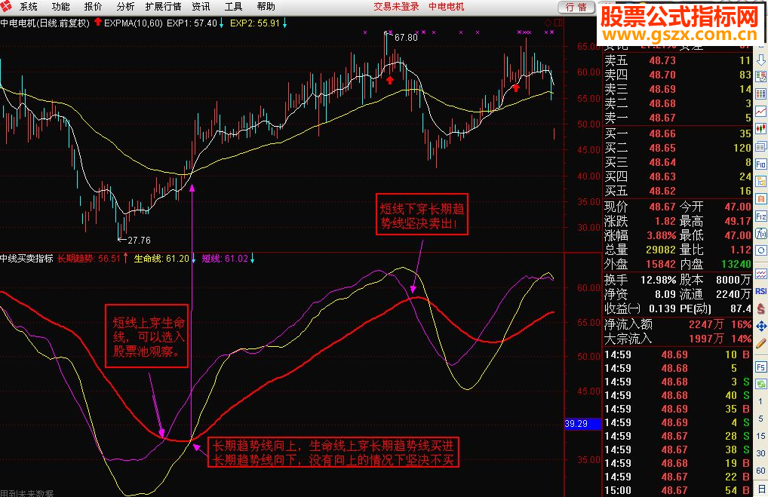768x497 pixels.
Task: Open the 工具 menu
Action: 233,6
